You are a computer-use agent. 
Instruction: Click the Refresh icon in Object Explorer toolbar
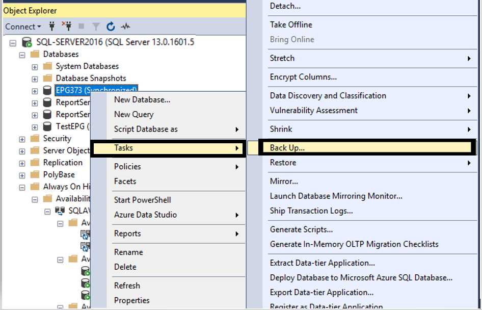111,27
